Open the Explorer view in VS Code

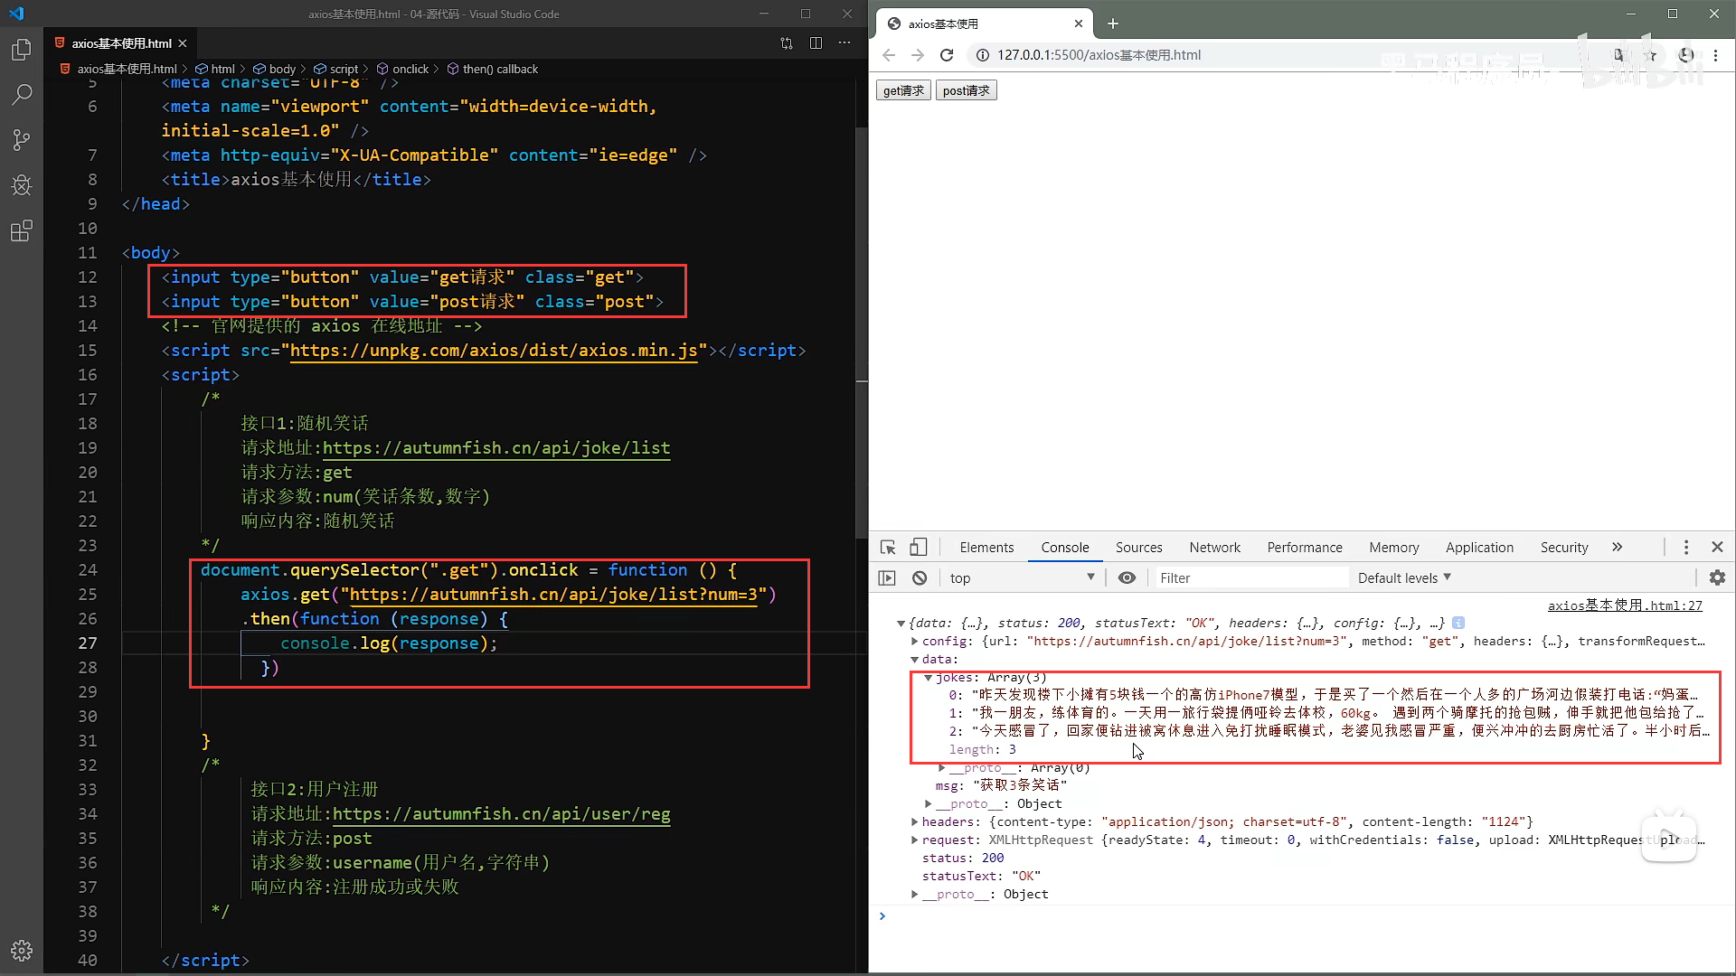[22, 50]
